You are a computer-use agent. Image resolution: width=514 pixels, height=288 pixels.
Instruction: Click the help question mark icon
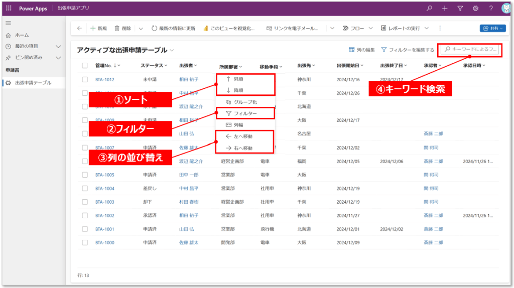point(491,9)
